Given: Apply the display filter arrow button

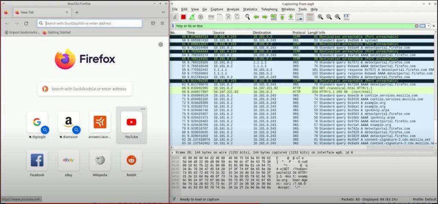Looking at the screenshot, I should (x=422, y=26).
